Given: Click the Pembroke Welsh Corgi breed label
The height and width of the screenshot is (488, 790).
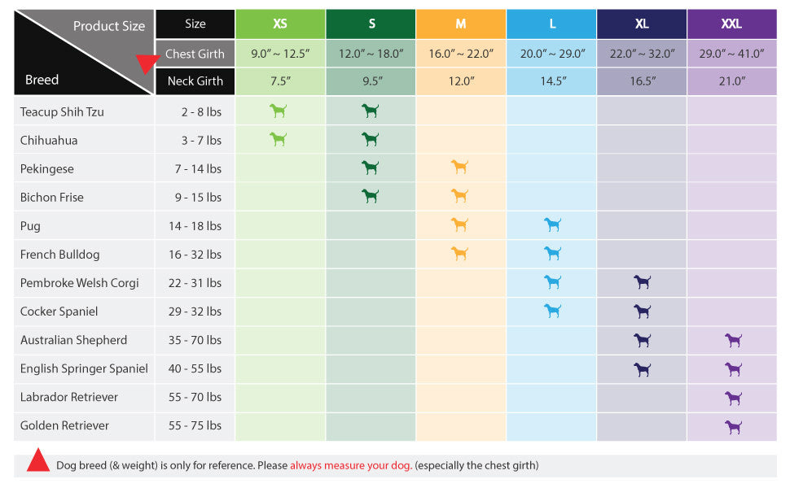Looking at the screenshot, I should tap(80, 282).
